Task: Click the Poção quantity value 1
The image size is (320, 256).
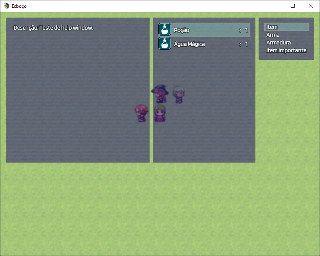Action: 246,30
